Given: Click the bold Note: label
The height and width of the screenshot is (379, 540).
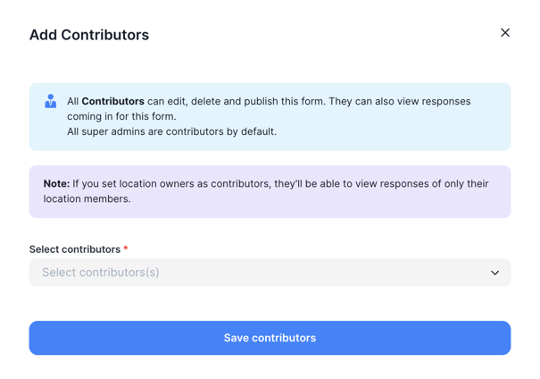Looking at the screenshot, I should tap(56, 183).
